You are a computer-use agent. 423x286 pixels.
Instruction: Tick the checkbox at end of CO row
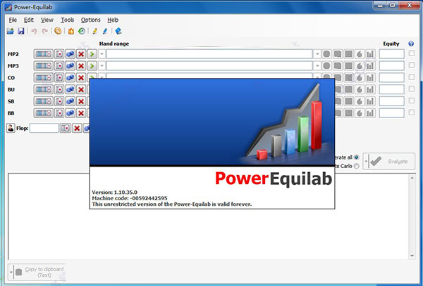pos(412,77)
